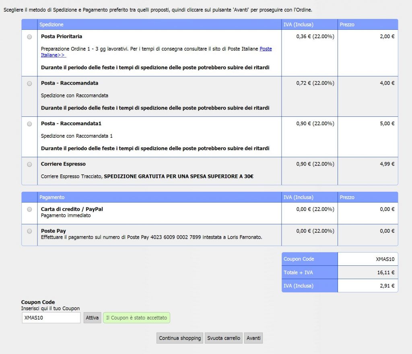
Task: Click the 4,99 € Corriere Espresso price
Action: pyautogui.click(x=387, y=164)
